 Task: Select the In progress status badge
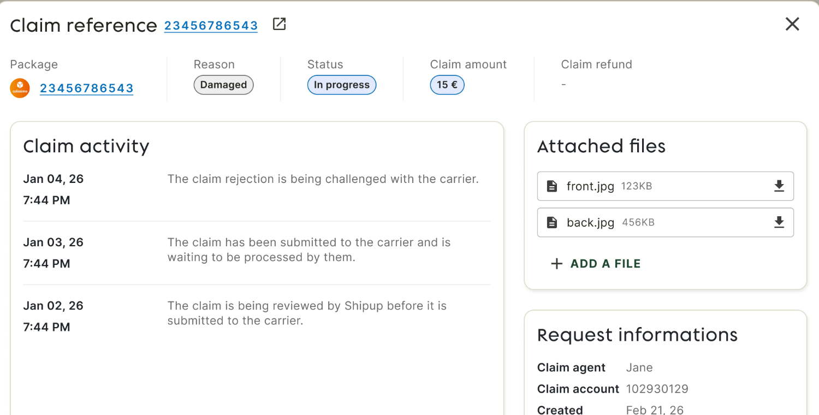pos(342,85)
